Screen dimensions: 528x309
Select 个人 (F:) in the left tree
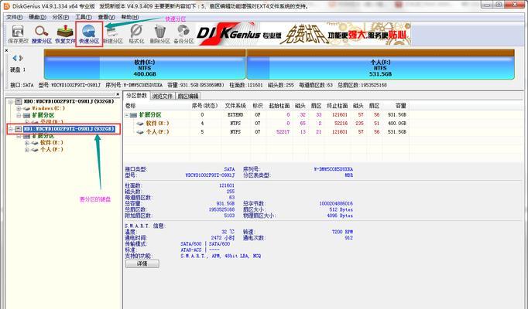tap(52, 150)
